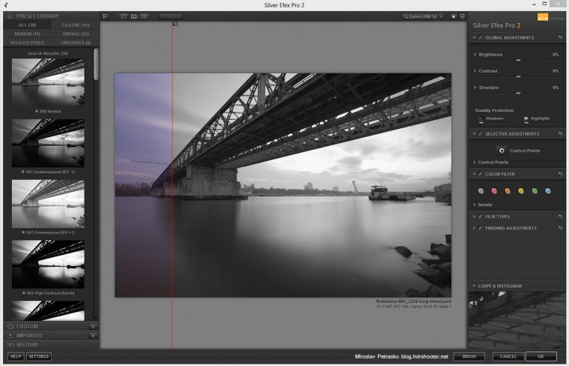This screenshot has width=569, height=366.
Task: Select the red color filter
Action: pyautogui.click(x=494, y=191)
